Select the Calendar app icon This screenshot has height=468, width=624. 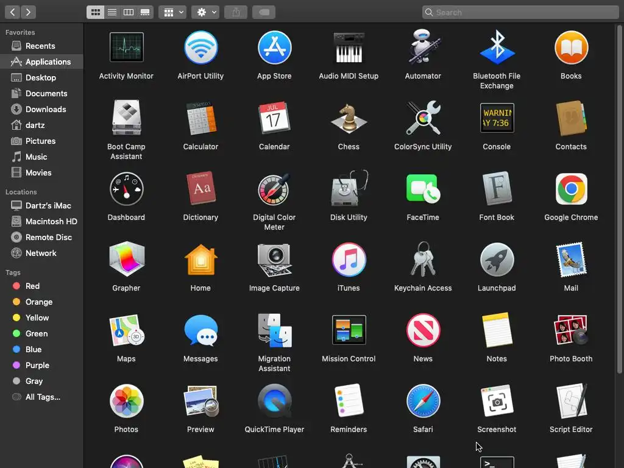coord(275,118)
